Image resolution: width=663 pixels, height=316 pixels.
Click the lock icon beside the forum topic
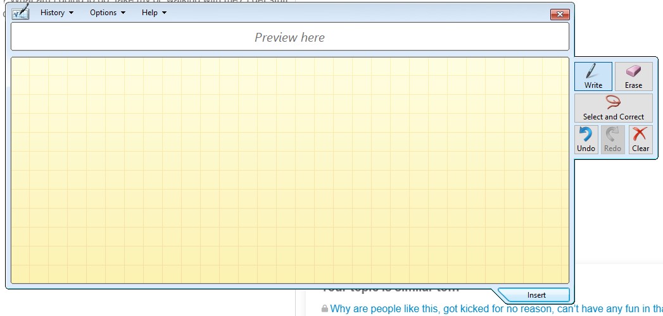coord(325,309)
